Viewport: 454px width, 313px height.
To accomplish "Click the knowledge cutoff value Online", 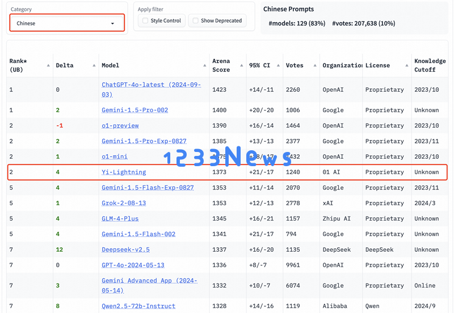I will [x=424, y=286].
